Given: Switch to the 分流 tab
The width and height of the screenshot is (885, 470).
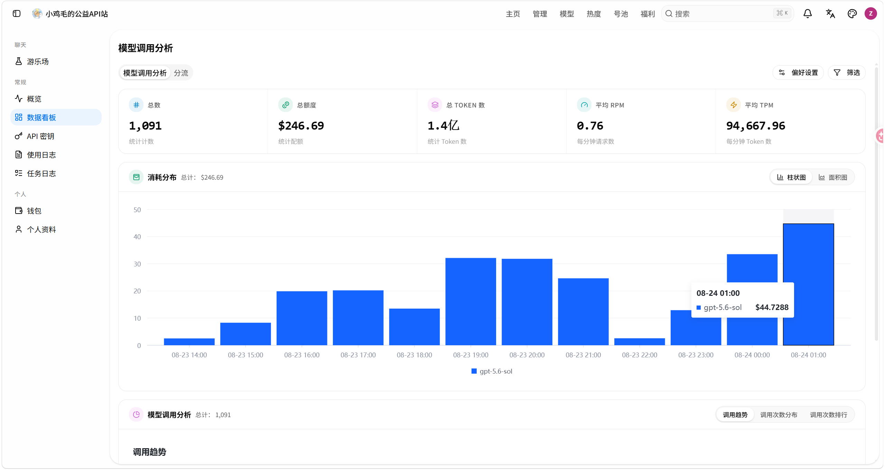Looking at the screenshot, I should [181, 73].
